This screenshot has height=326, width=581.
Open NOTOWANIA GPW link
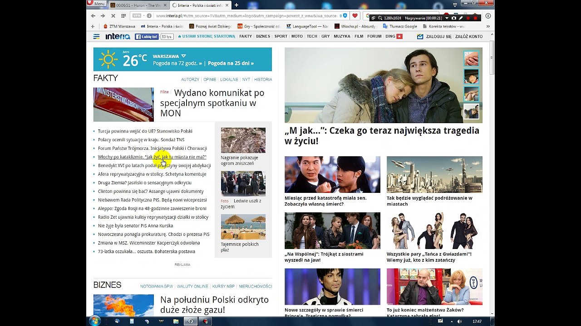(x=157, y=286)
